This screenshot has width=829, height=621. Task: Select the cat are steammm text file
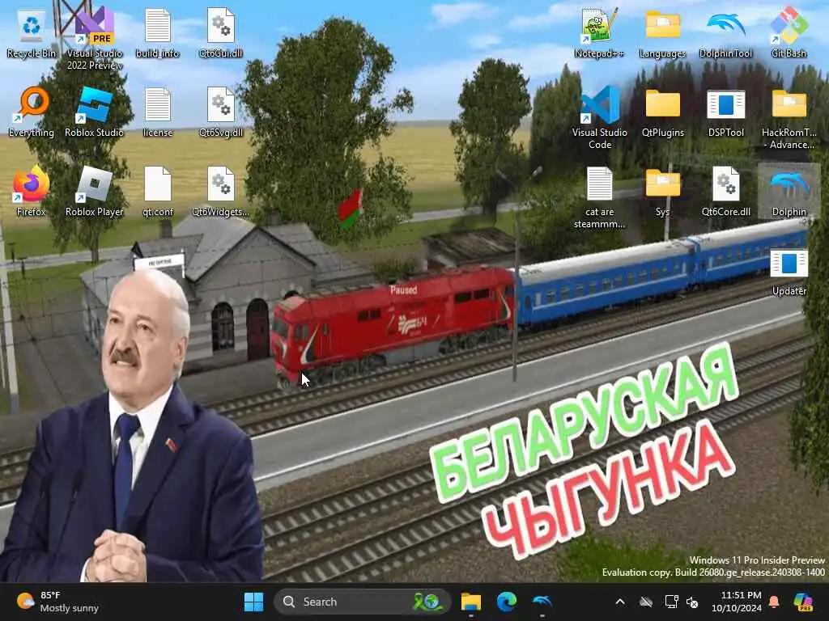[600, 198]
